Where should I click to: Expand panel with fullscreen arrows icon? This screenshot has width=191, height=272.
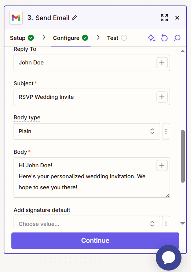164,18
